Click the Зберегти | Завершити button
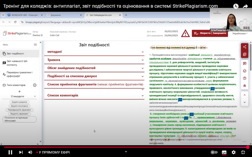Viewport: 252px width, 157px height. [x=210, y=33]
